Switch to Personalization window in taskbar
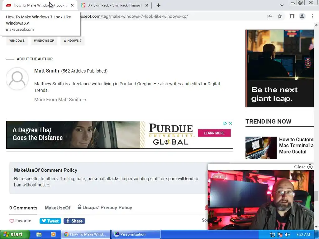Screen dimensions: 319x239 click(136, 234)
